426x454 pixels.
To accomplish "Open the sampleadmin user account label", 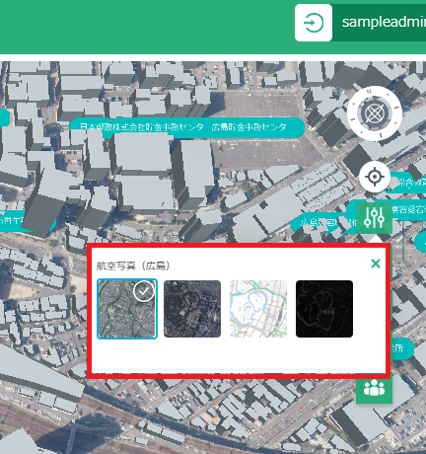I will [x=384, y=23].
